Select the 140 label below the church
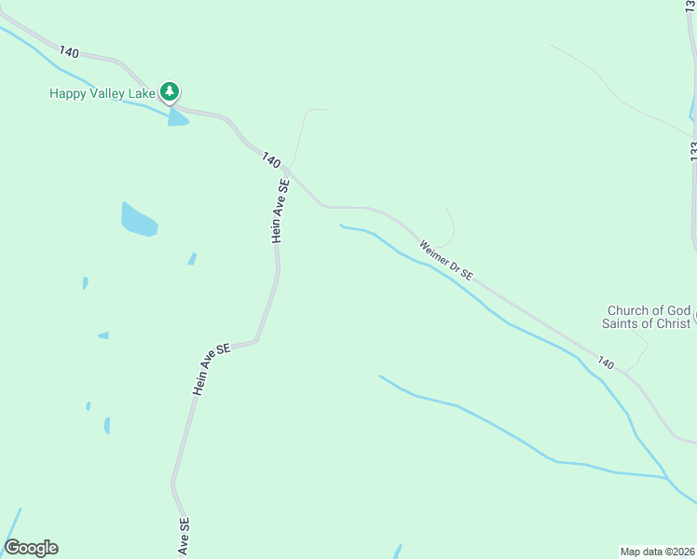 606,362
